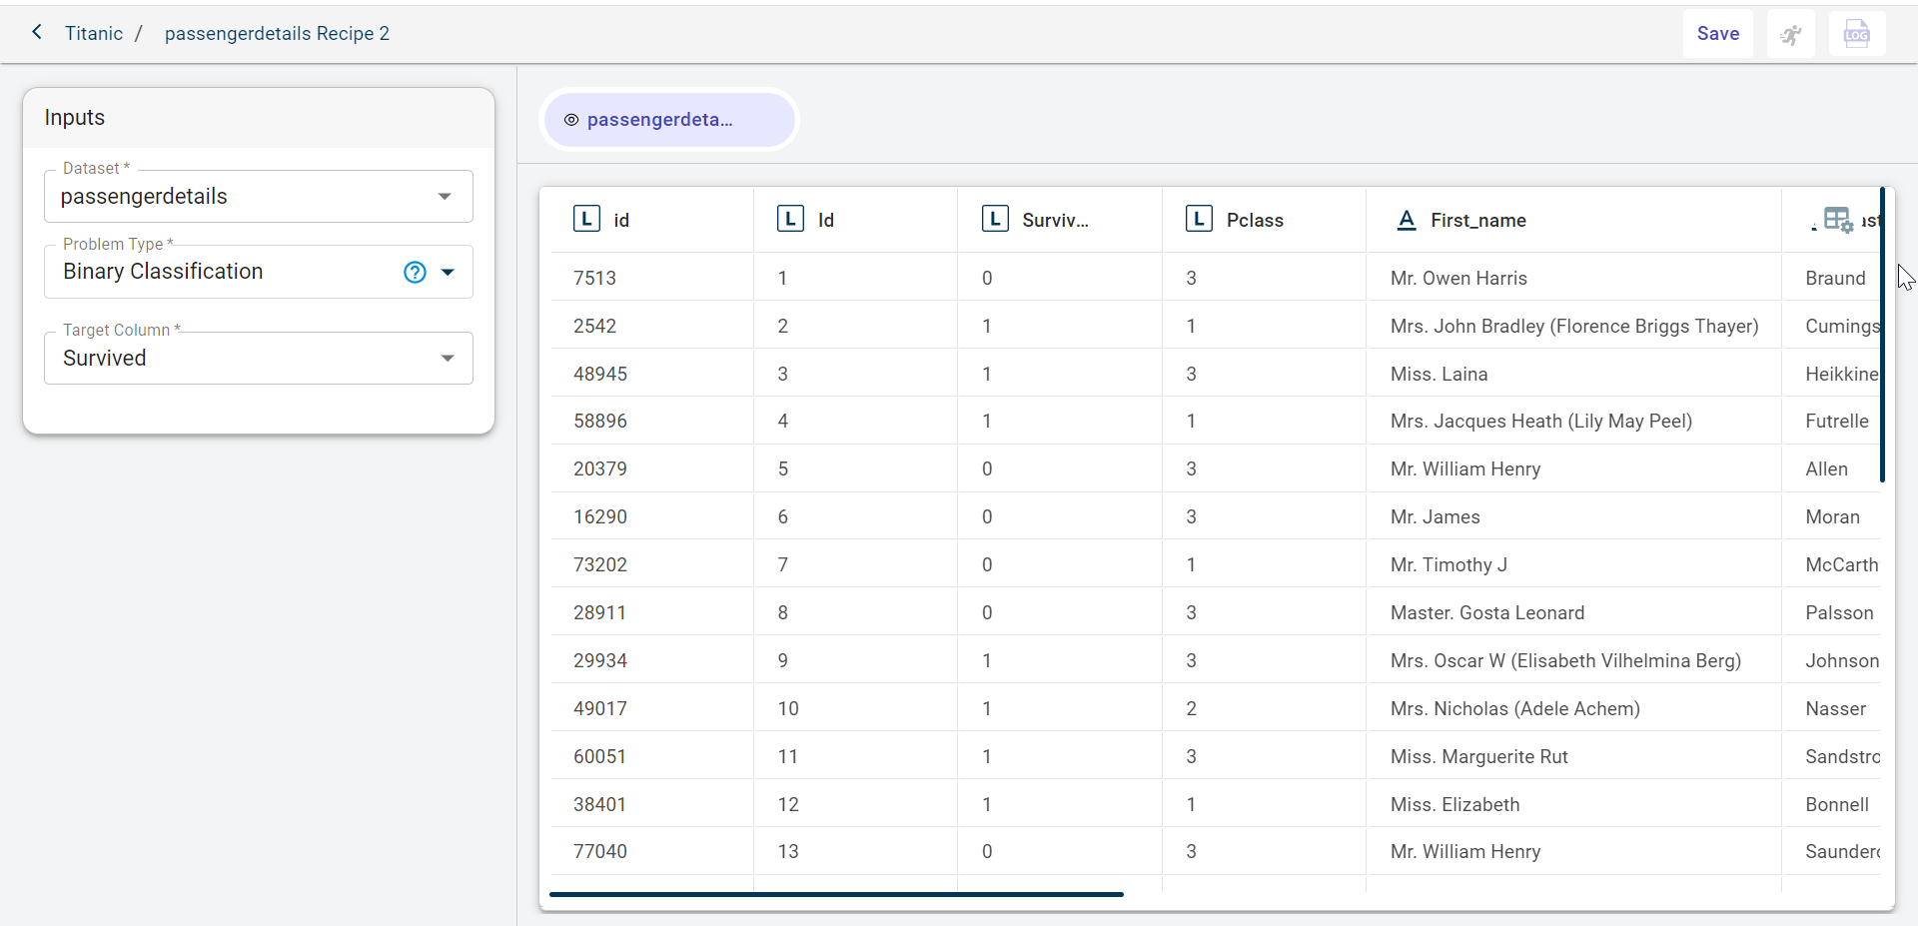Click the back arrow beside Titanic
1918x926 pixels.
(37, 32)
